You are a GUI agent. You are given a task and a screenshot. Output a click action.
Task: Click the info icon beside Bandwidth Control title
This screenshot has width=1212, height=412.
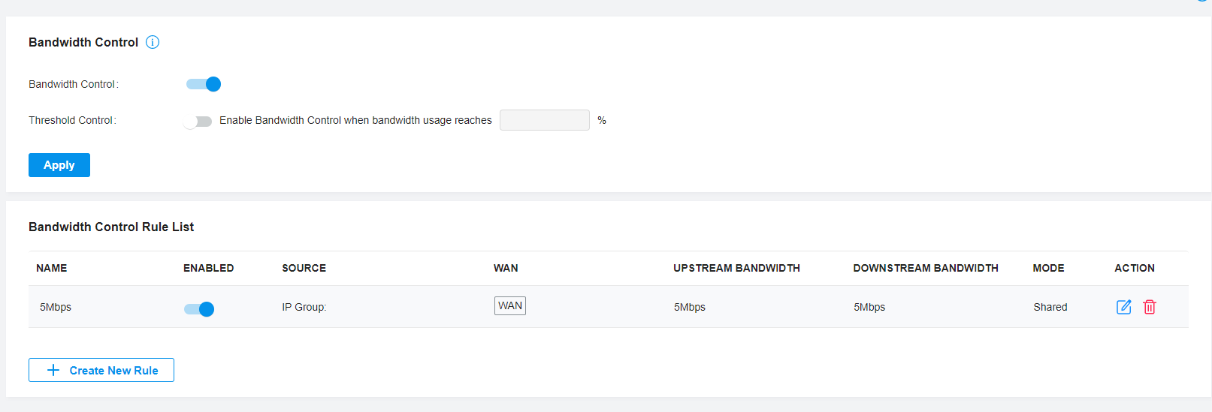click(x=153, y=42)
